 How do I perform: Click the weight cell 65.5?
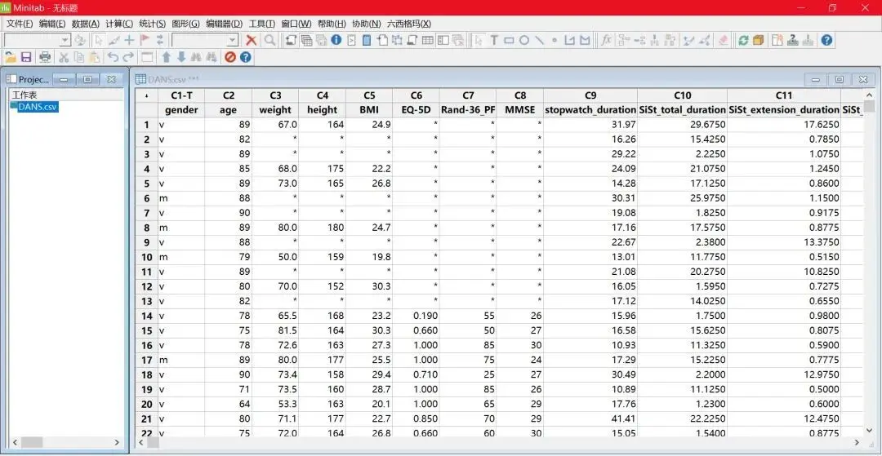pyautogui.click(x=276, y=317)
